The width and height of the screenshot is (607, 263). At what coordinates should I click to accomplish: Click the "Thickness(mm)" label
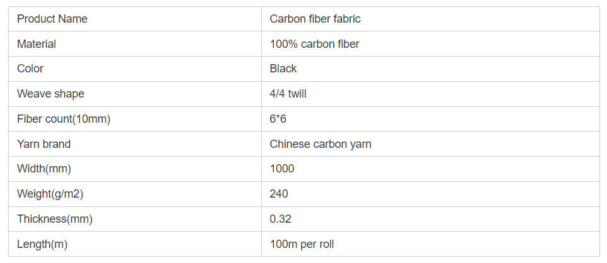click(x=54, y=219)
